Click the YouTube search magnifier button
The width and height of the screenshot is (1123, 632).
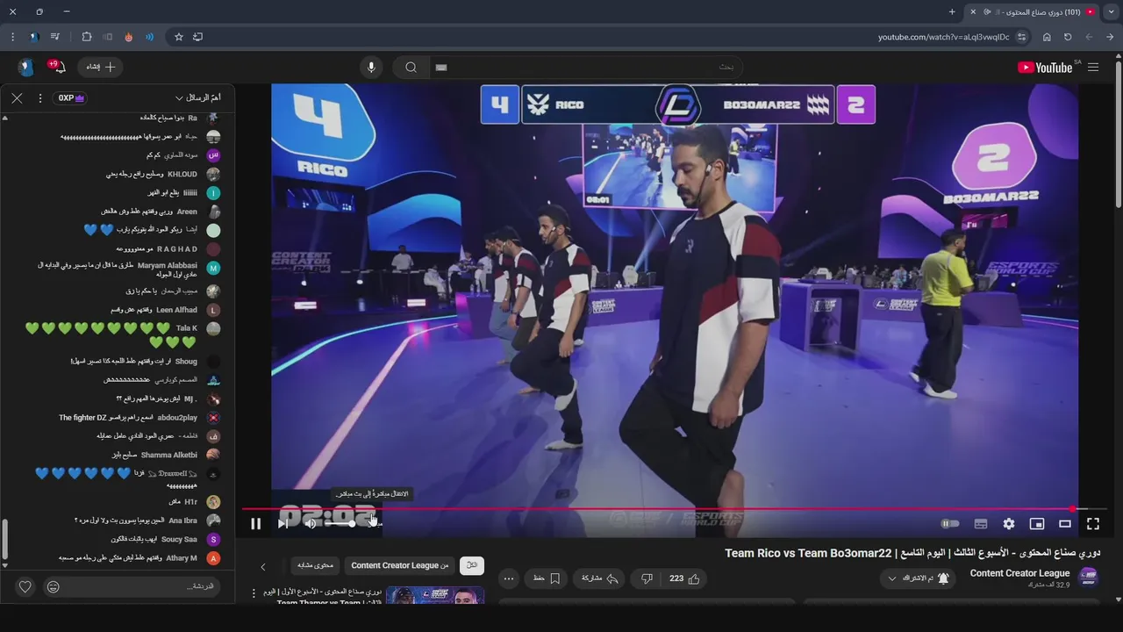point(411,68)
